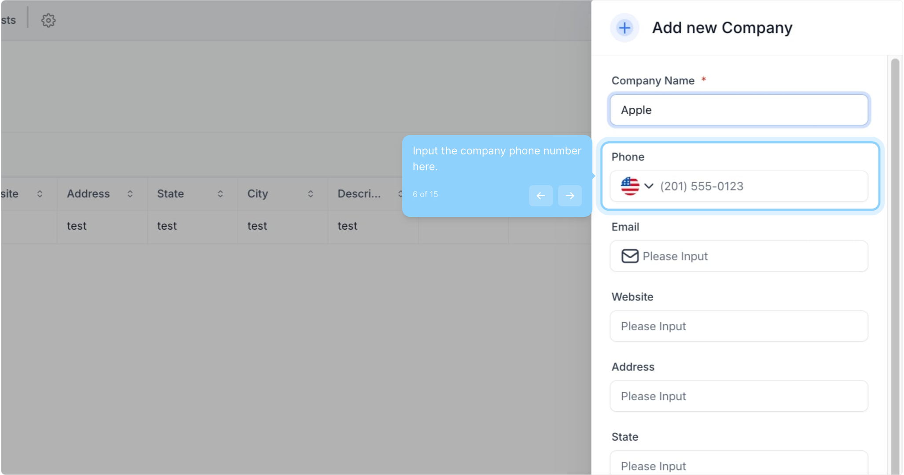Focus the phone number input

tap(761, 186)
